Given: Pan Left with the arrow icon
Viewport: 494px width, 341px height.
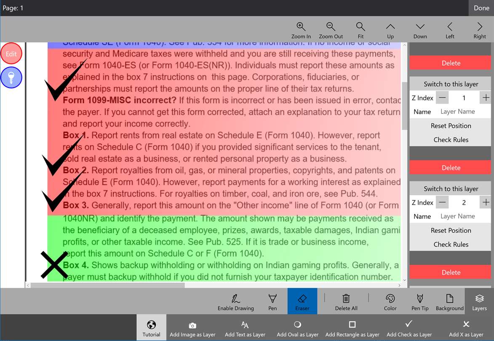Looking at the screenshot, I should (450, 27).
